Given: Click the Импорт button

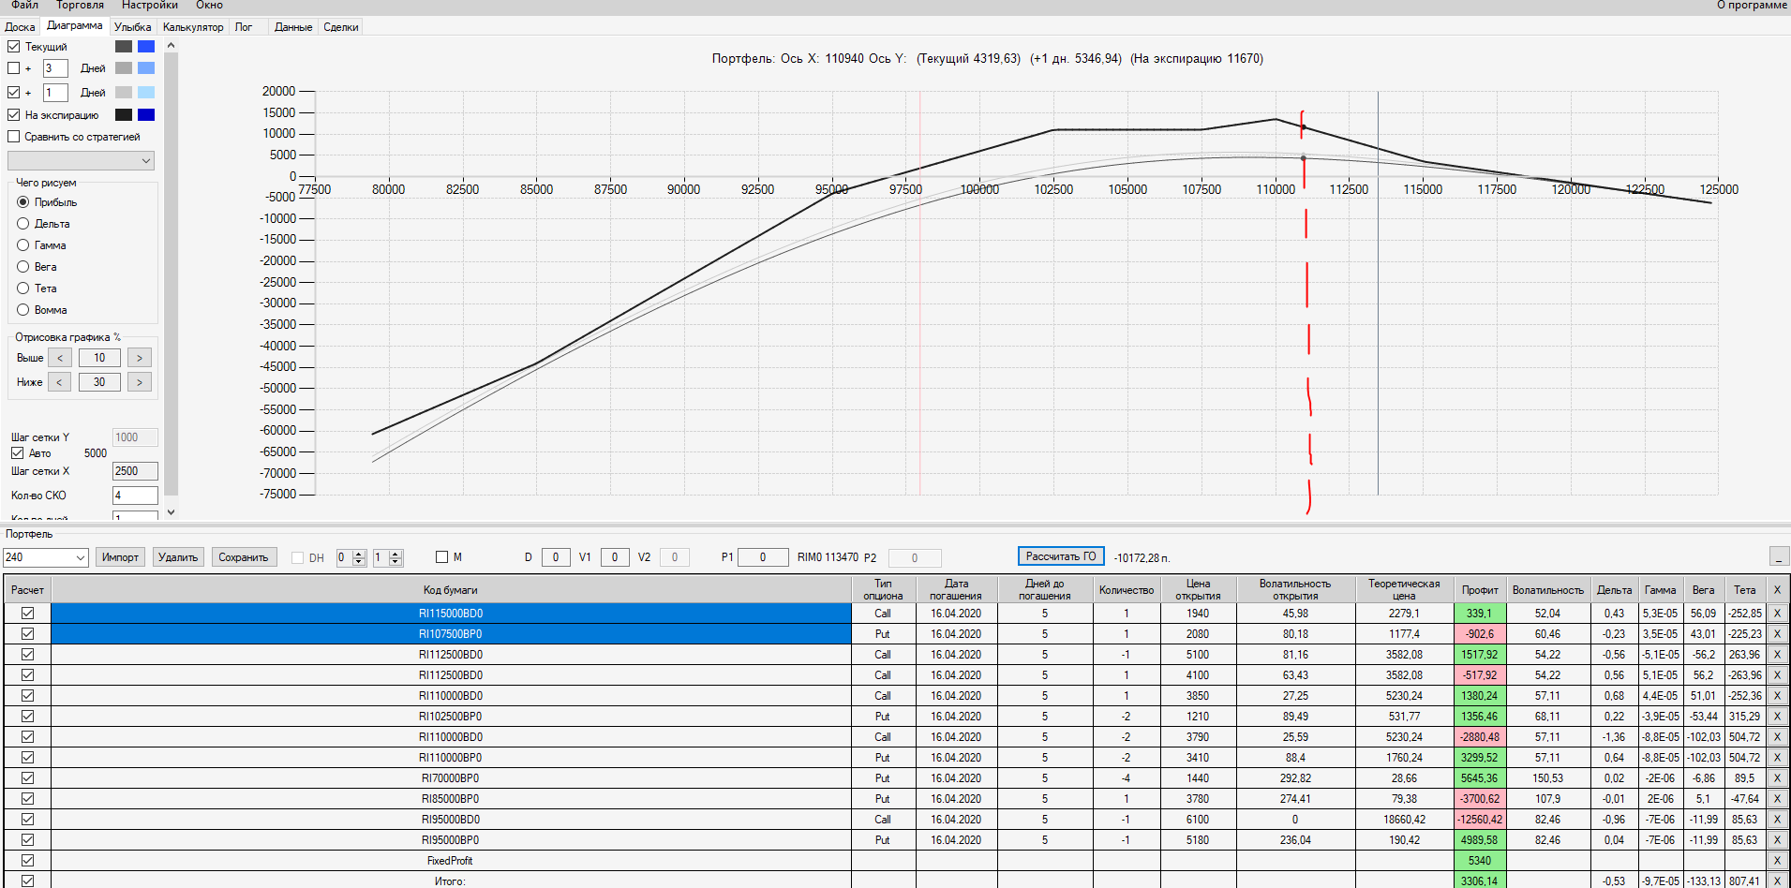Looking at the screenshot, I should [x=120, y=557].
